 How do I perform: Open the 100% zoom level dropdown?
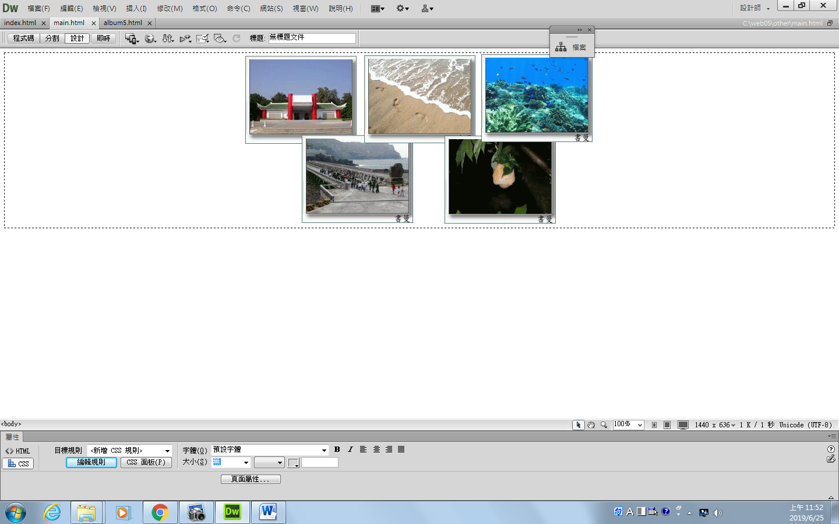[x=639, y=425]
